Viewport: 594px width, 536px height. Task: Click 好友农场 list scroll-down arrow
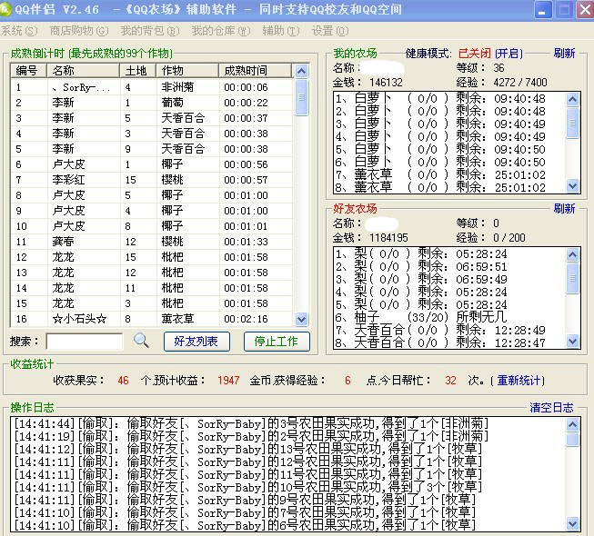[572, 341]
